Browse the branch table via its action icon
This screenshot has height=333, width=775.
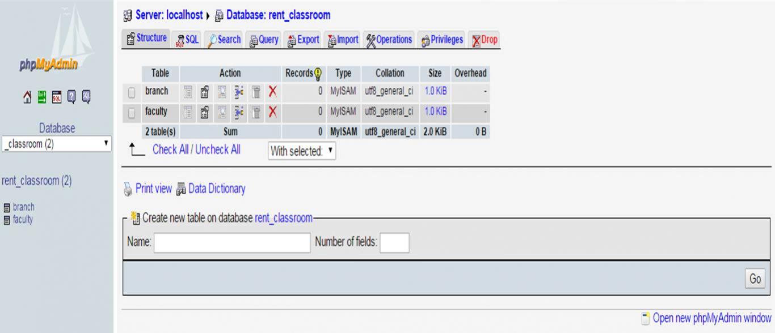click(x=188, y=91)
